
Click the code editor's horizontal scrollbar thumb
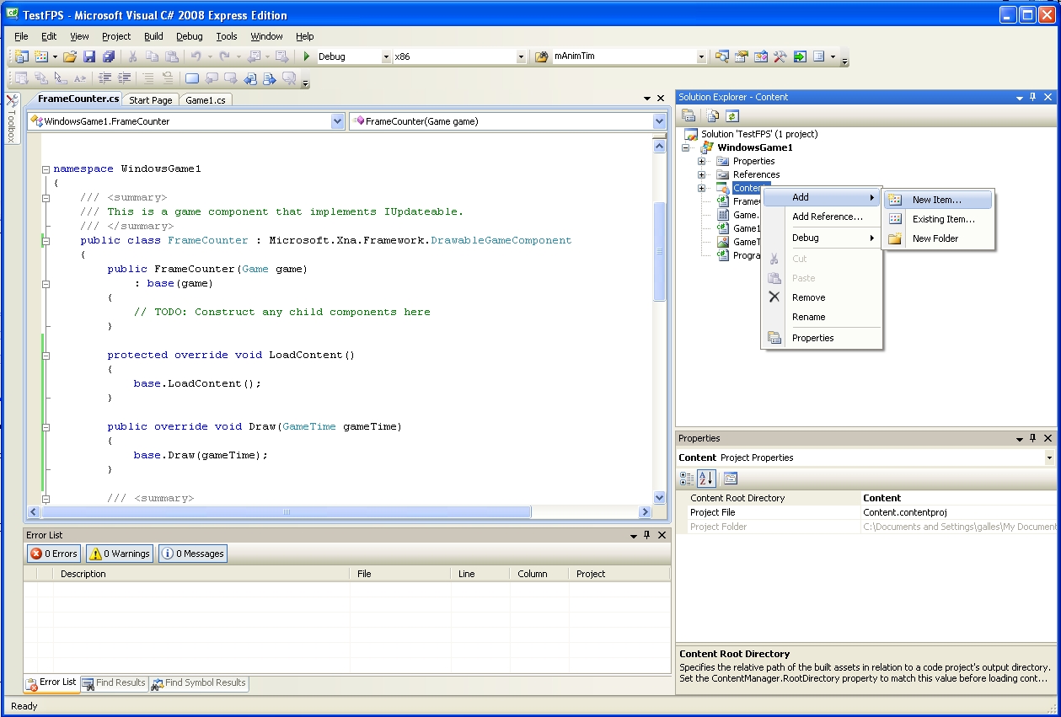287,511
